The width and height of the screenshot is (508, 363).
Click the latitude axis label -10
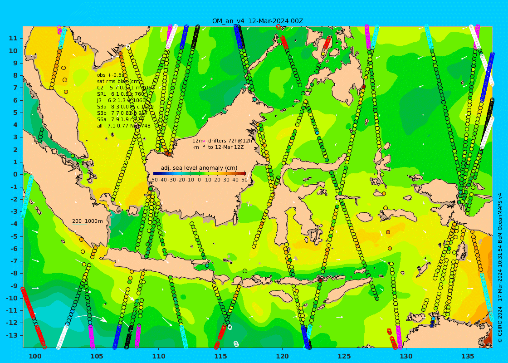12,298
